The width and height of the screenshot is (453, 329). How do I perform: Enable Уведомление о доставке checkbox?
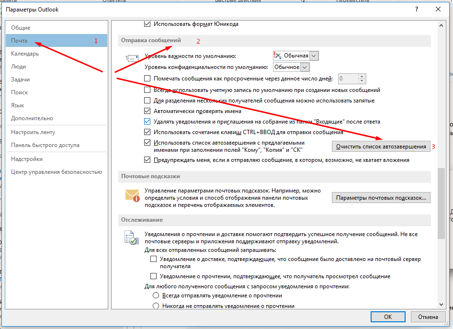pos(154,259)
